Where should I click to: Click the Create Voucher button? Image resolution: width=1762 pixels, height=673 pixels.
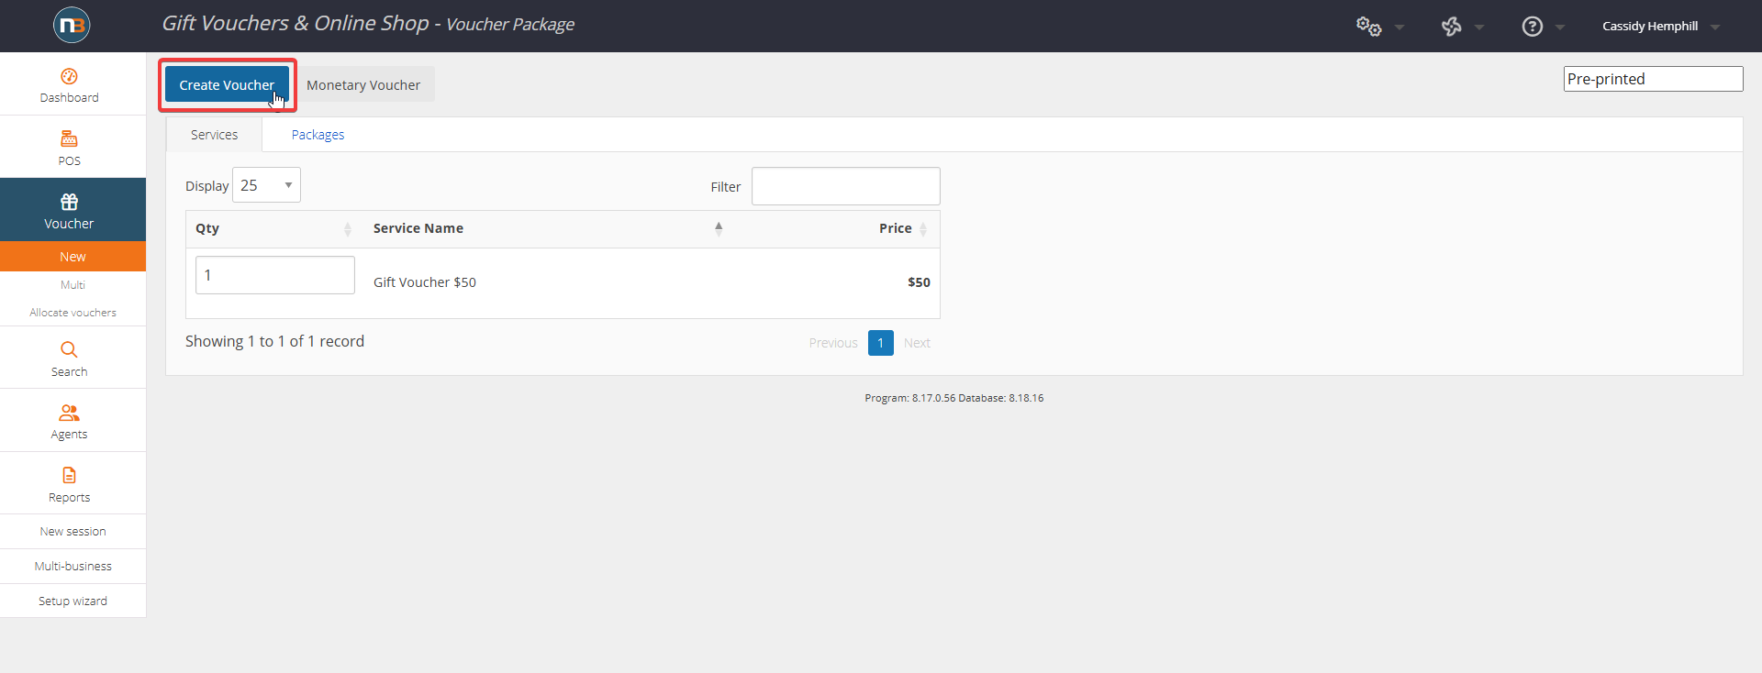pyautogui.click(x=227, y=84)
